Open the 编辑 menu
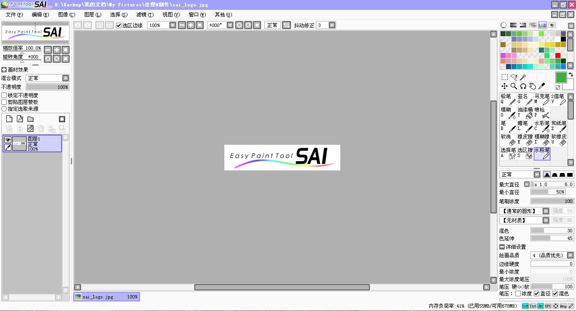Image resolution: width=576 pixels, height=311 pixels. pyautogui.click(x=40, y=15)
